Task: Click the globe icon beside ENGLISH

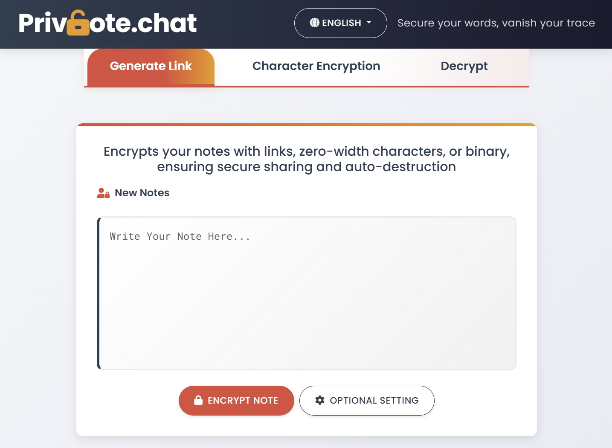Action: pyautogui.click(x=314, y=23)
